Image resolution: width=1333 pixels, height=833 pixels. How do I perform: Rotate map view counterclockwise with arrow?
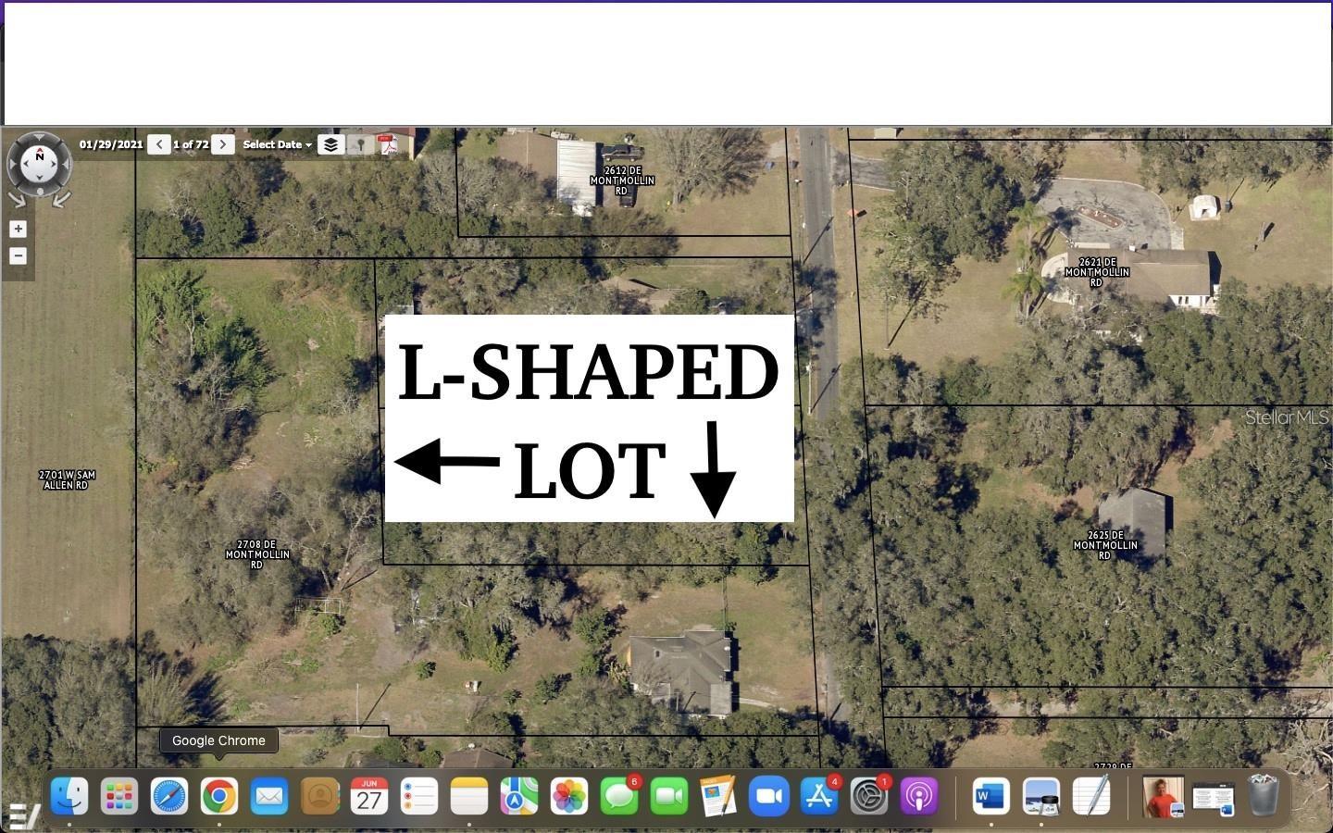(x=16, y=198)
